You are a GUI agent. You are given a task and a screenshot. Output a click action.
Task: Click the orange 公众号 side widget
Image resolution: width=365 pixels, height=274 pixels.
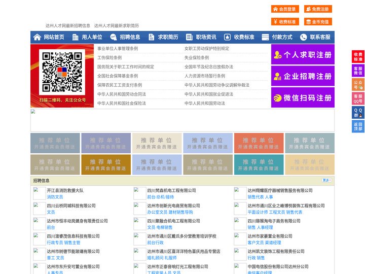[358, 85]
